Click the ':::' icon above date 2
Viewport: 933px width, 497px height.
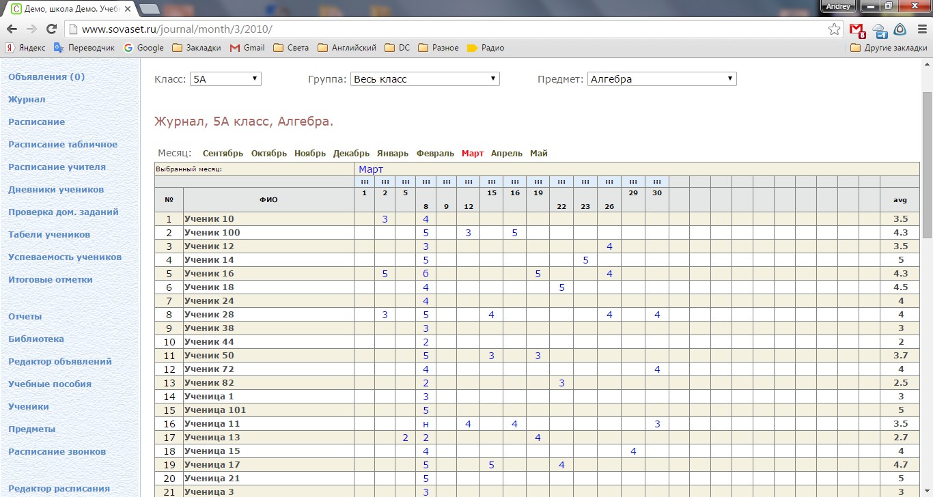(x=385, y=182)
